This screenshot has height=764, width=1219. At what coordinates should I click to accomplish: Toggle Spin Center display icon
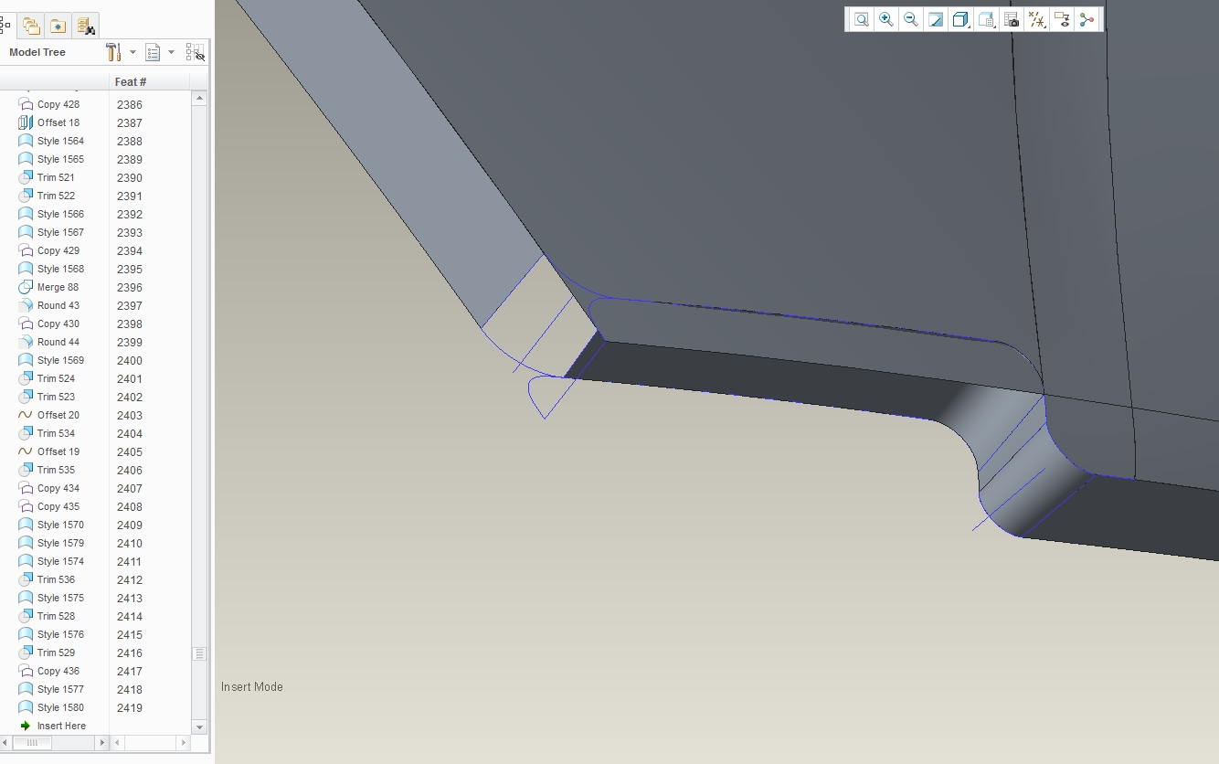1086,19
